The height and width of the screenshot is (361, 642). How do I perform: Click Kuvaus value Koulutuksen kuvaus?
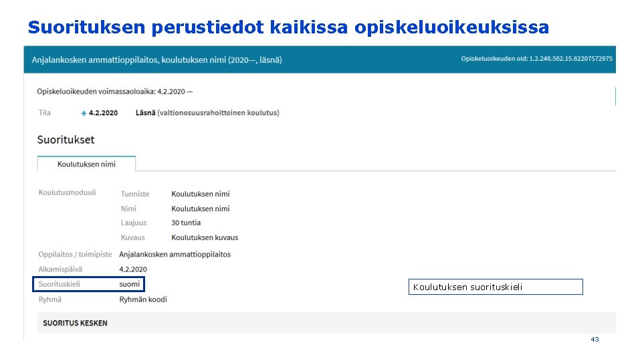[x=205, y=237]
